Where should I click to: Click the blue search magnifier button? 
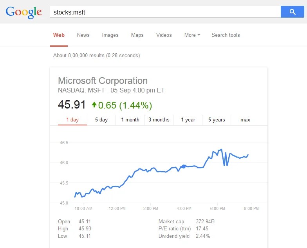pyautogui.click(x=292, y=12)
